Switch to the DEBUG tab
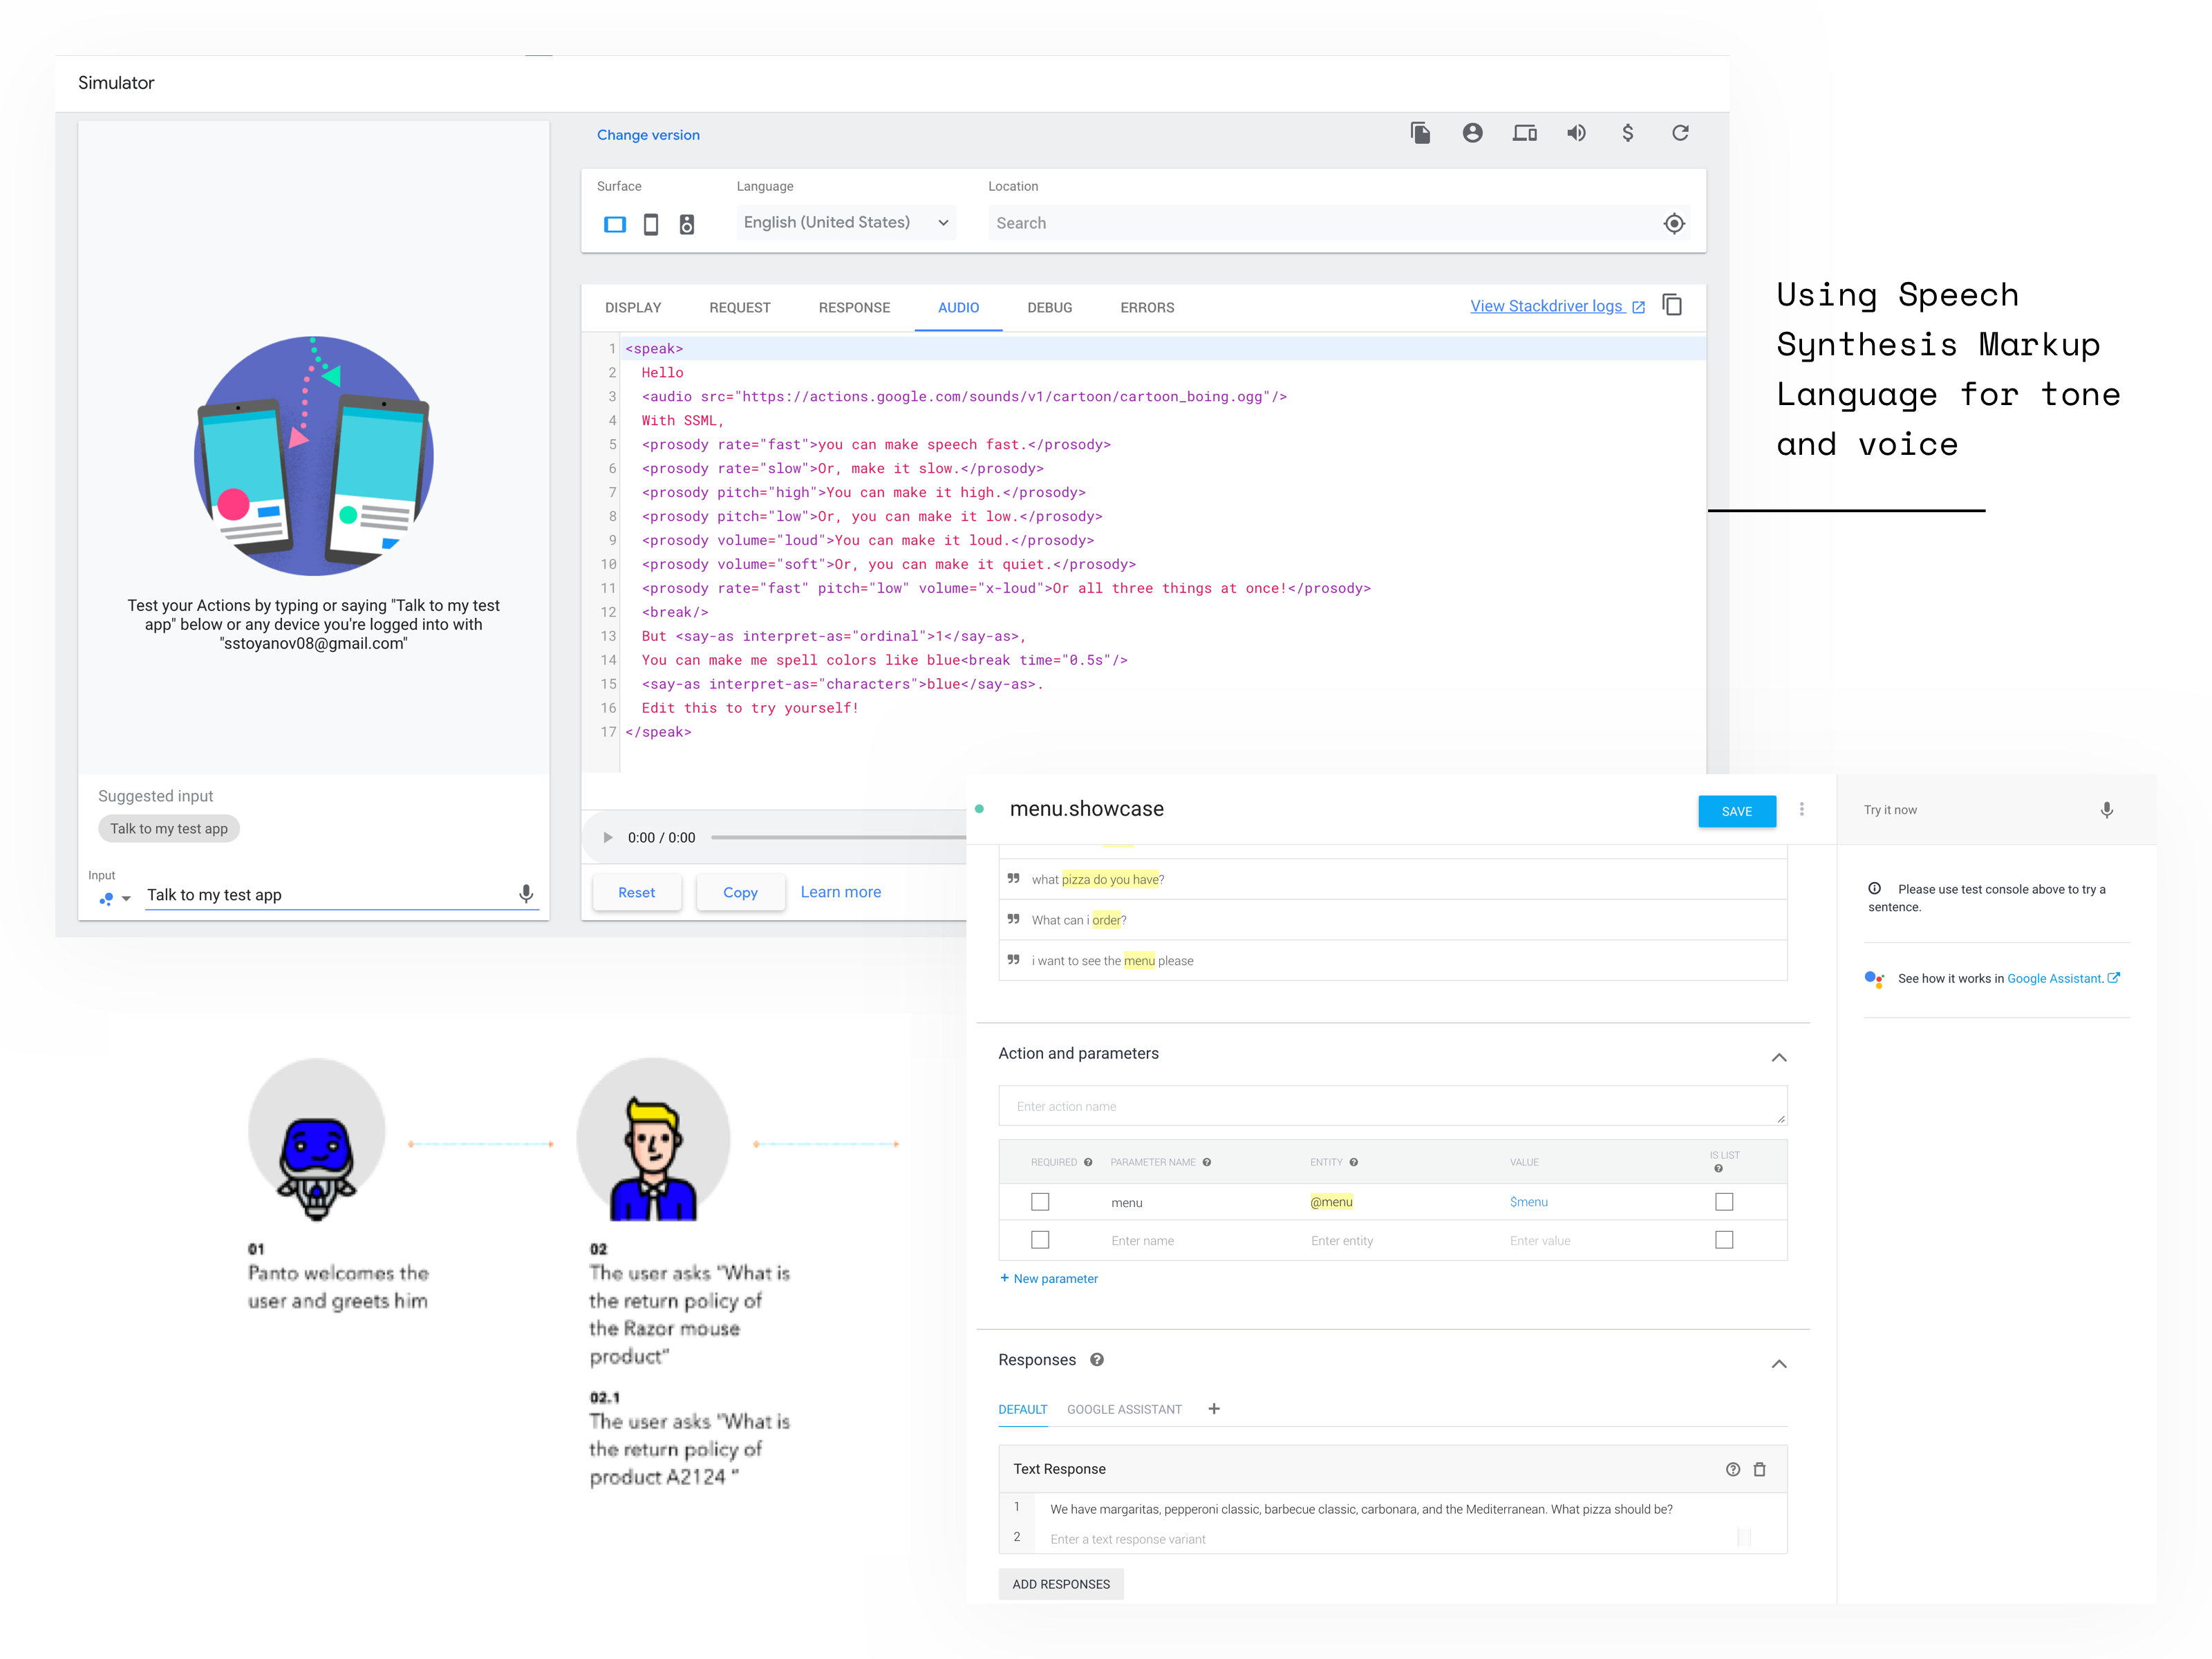 coord(1049,308)
